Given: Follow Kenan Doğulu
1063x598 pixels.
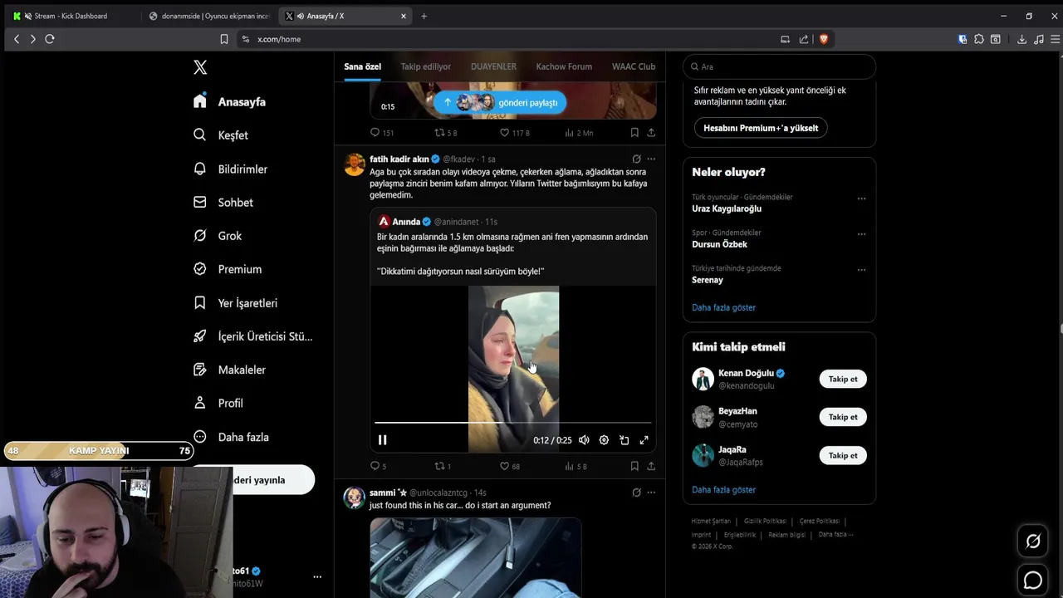Looking at the screenshot, I should point(843,379).
